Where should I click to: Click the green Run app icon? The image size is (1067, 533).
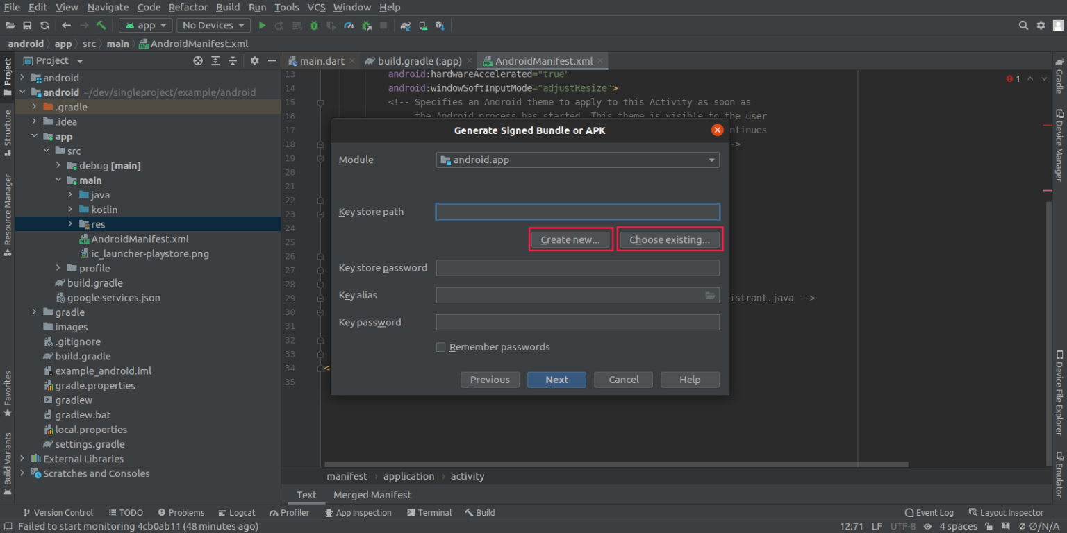[262, 26]
